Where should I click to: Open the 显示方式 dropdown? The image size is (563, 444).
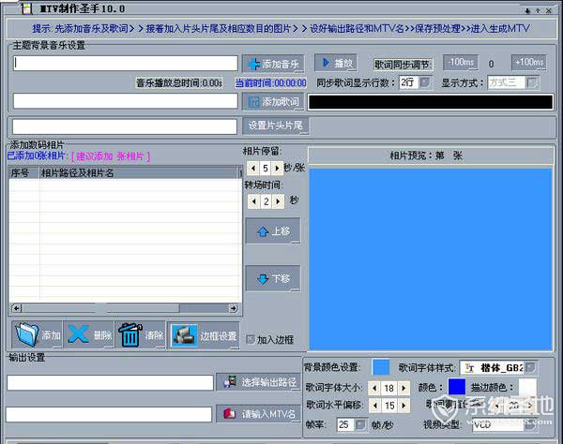[532, 82]
